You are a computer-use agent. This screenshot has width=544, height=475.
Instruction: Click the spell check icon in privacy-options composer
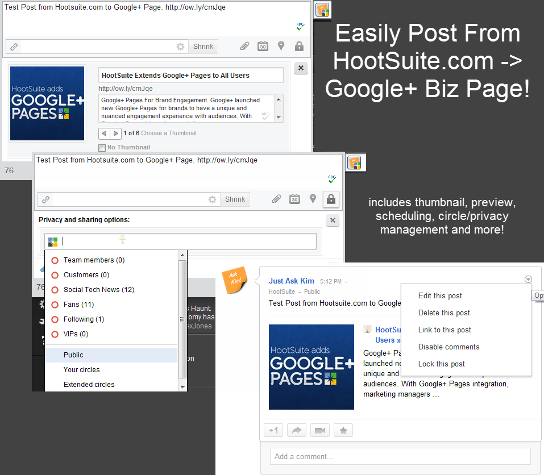pyautogui.click(x=333, y=179)
